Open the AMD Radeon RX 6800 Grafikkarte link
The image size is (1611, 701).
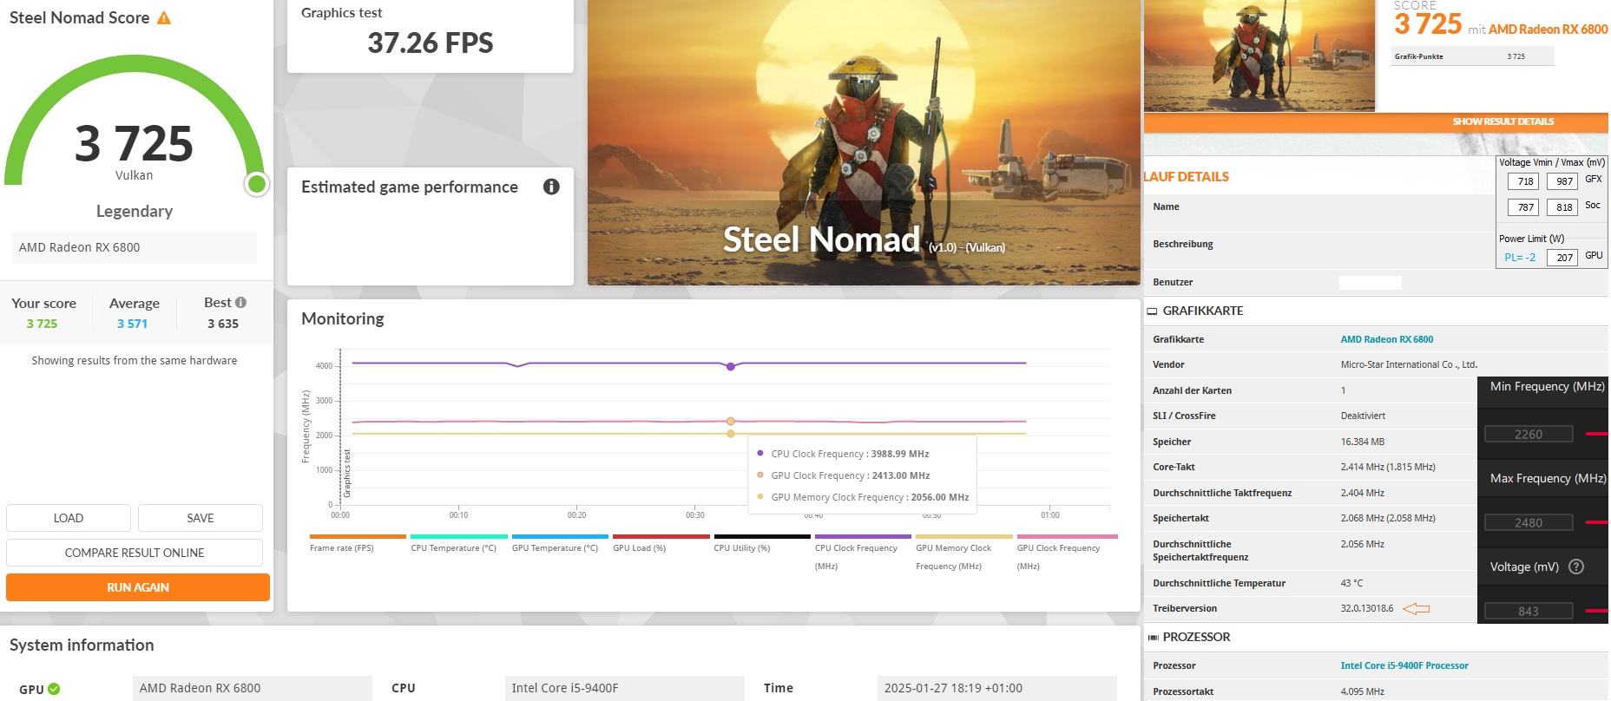1386,339
